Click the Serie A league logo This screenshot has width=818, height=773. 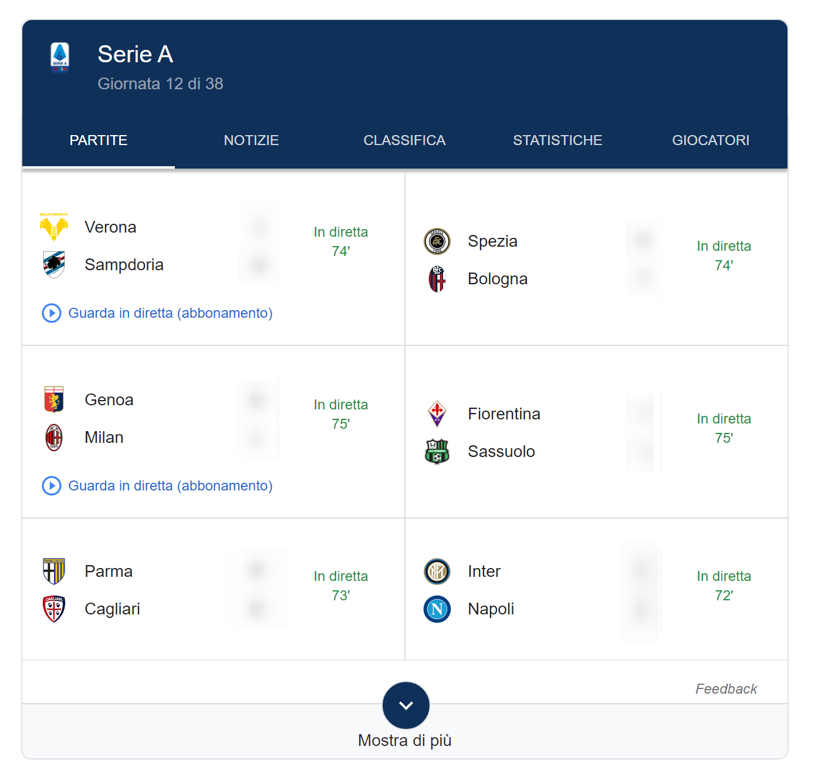[x=60, y=58]
